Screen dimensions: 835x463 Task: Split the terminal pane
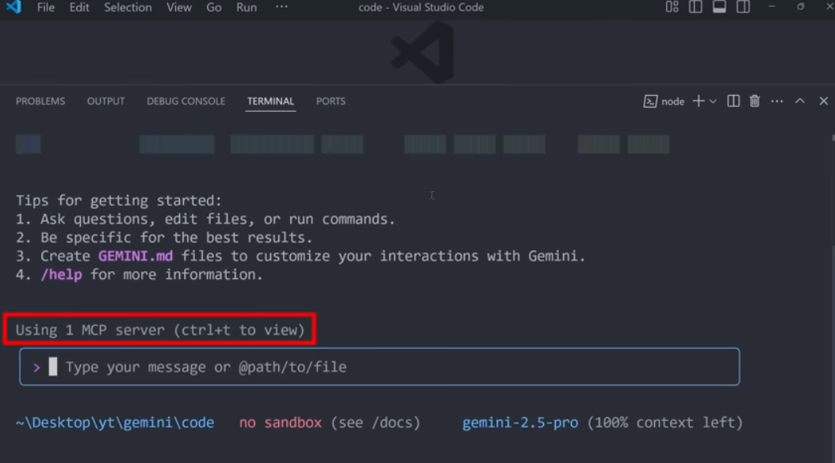[x=733, y=101]
